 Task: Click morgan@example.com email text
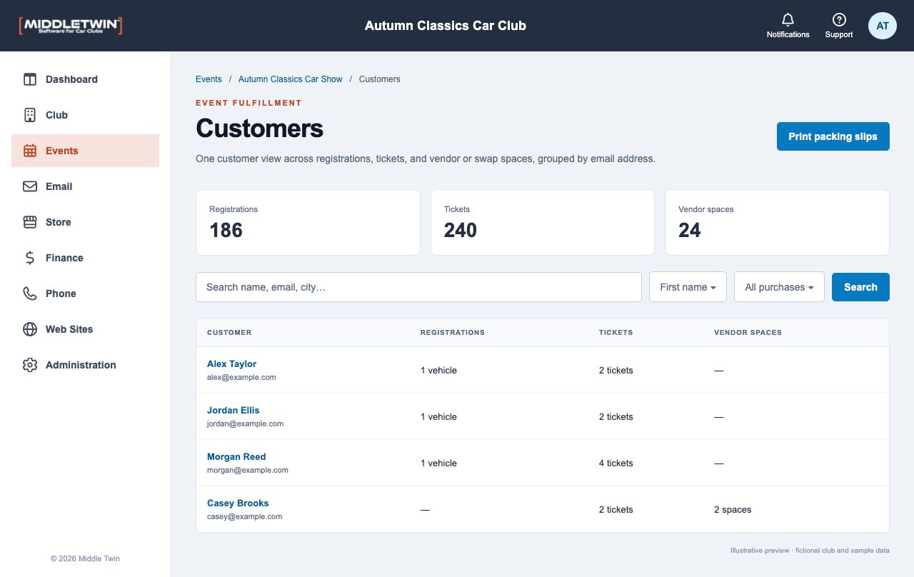[248, 470]
